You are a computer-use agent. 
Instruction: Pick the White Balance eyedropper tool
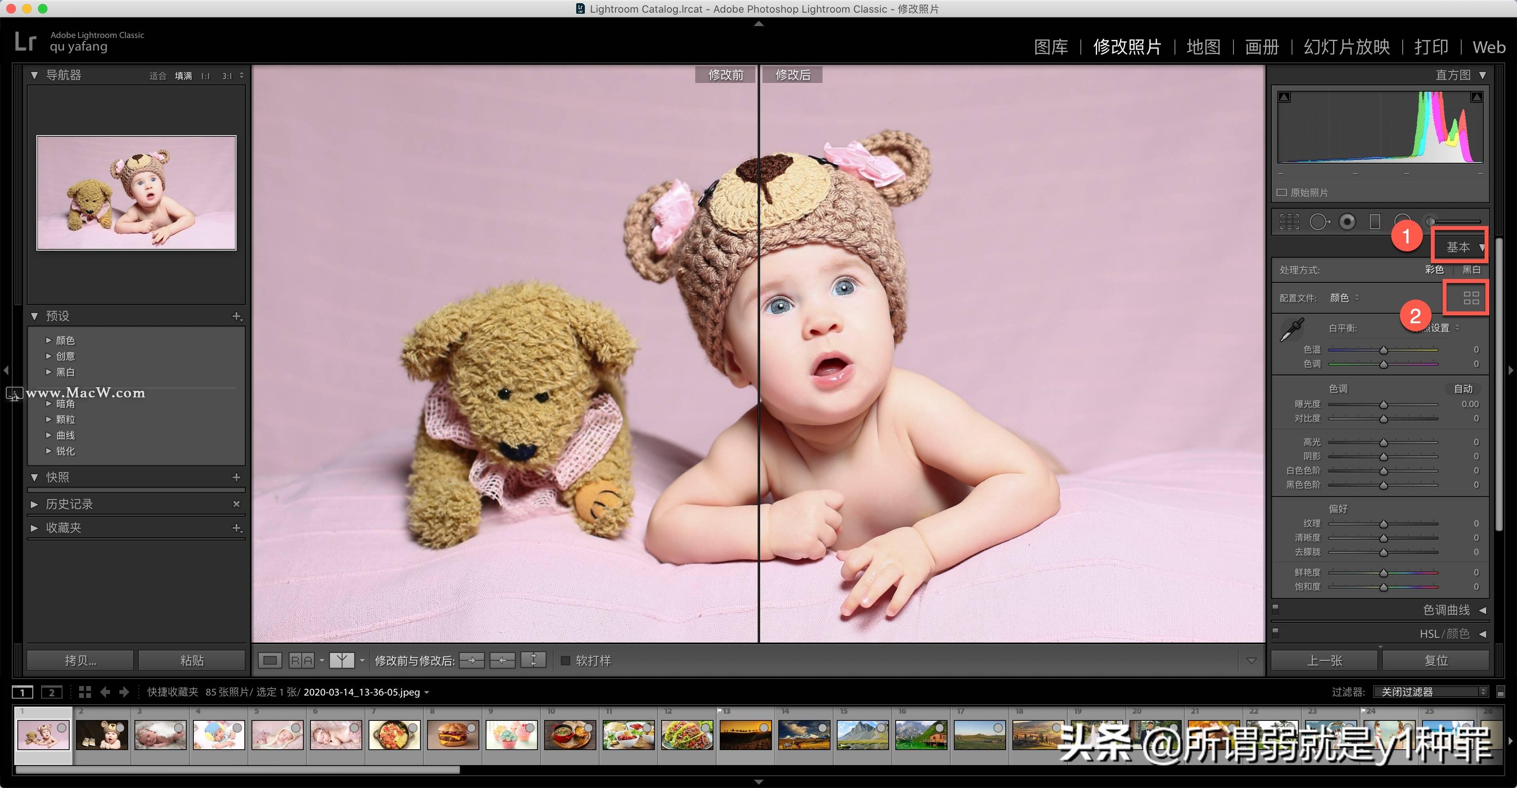pos(1293,330)
